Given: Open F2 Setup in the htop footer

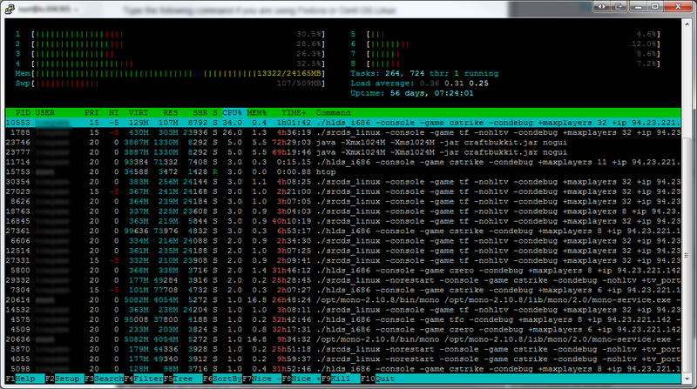Looking at the screenshot, I should click(x=64, y=379).
